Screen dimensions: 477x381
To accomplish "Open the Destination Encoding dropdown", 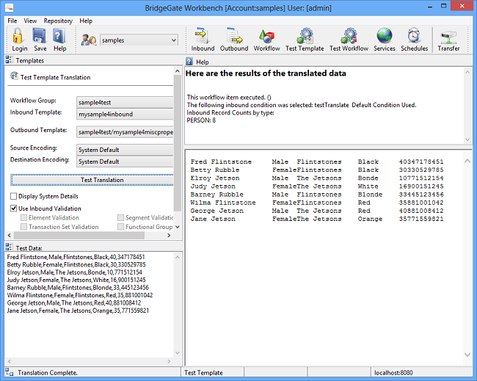I will coord(125,162).
